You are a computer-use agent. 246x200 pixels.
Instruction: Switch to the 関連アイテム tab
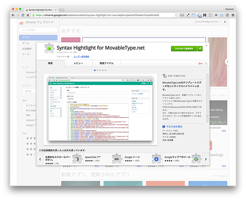tap(106, 63)
